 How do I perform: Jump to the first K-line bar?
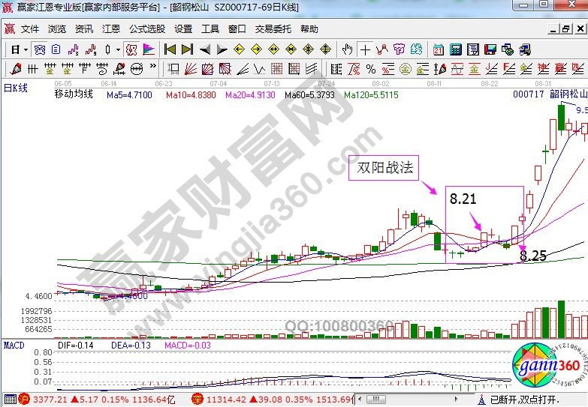pos(170,49)
